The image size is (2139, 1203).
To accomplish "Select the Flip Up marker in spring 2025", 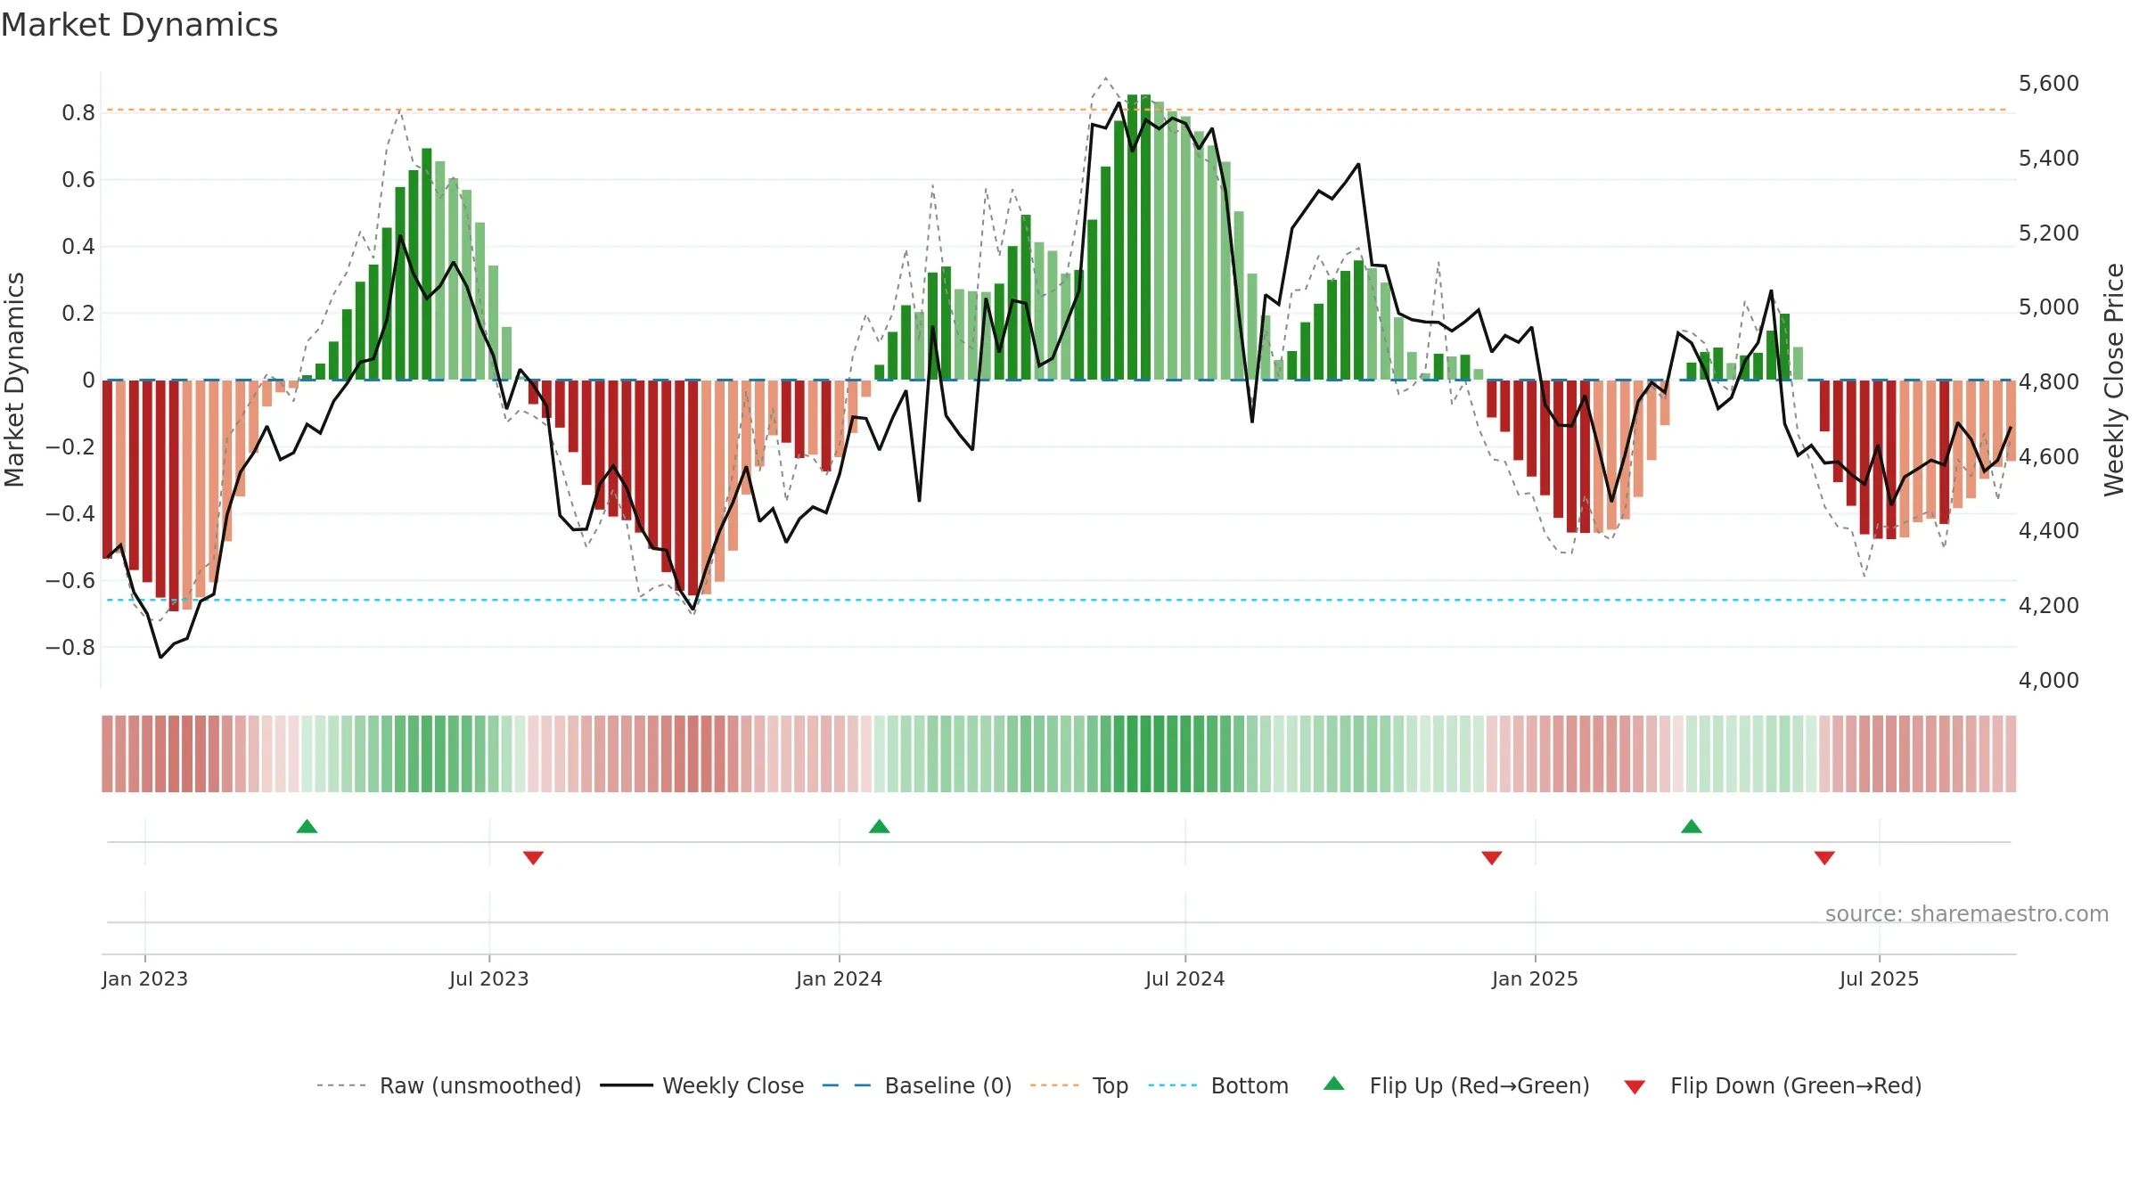I will [x=1692, y=826].
